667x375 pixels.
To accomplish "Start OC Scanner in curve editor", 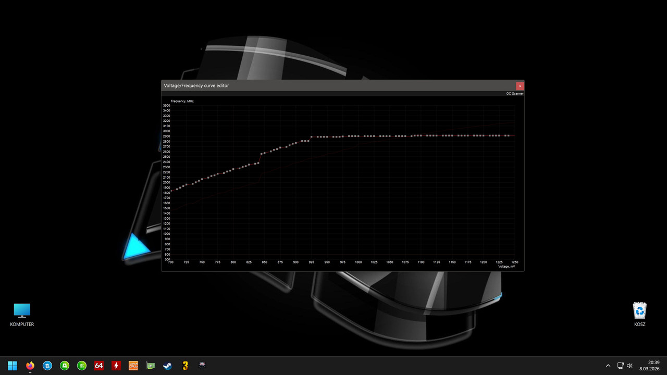I will click(x=514, y=94).
